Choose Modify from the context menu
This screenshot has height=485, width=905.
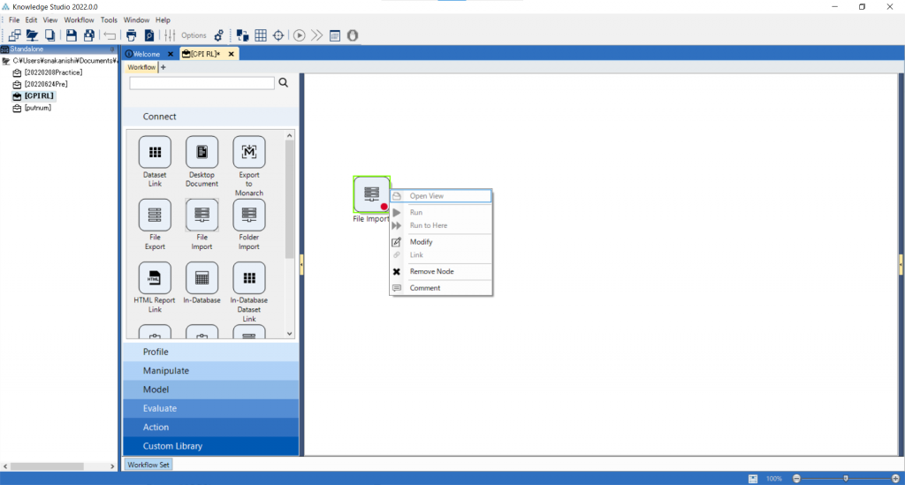441,242
